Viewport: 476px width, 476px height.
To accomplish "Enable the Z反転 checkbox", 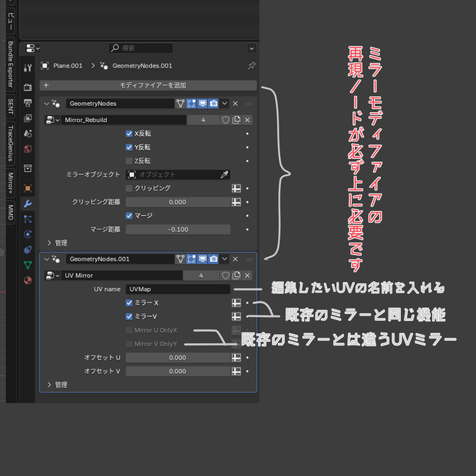I will (129, 161).
